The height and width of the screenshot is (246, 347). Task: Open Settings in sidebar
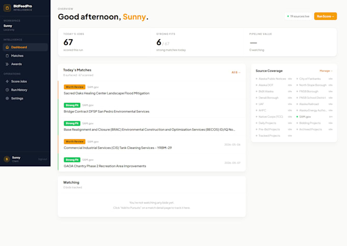25,99
